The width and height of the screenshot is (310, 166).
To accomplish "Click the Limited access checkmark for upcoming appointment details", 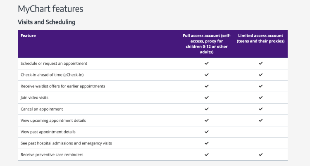I will (x=260, y=120).
